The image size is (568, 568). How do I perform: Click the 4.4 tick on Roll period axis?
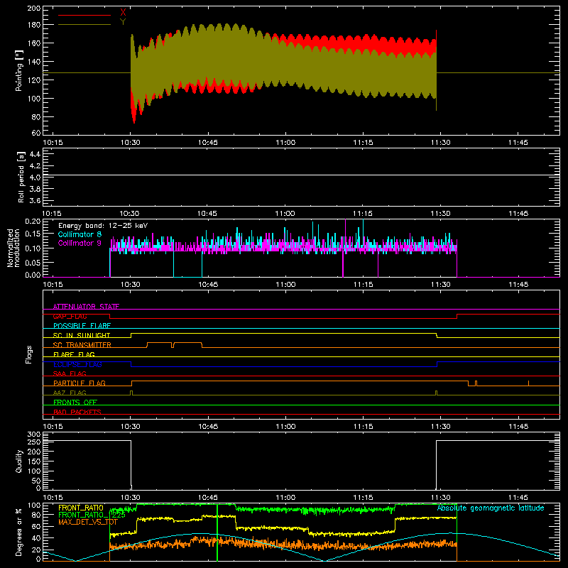35,154
